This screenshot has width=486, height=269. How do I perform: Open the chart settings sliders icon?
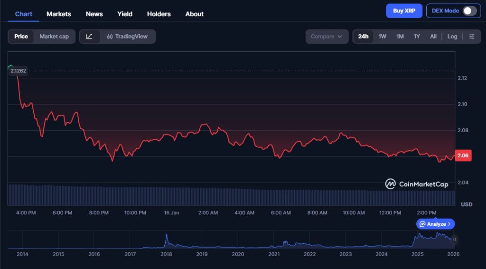471,37
